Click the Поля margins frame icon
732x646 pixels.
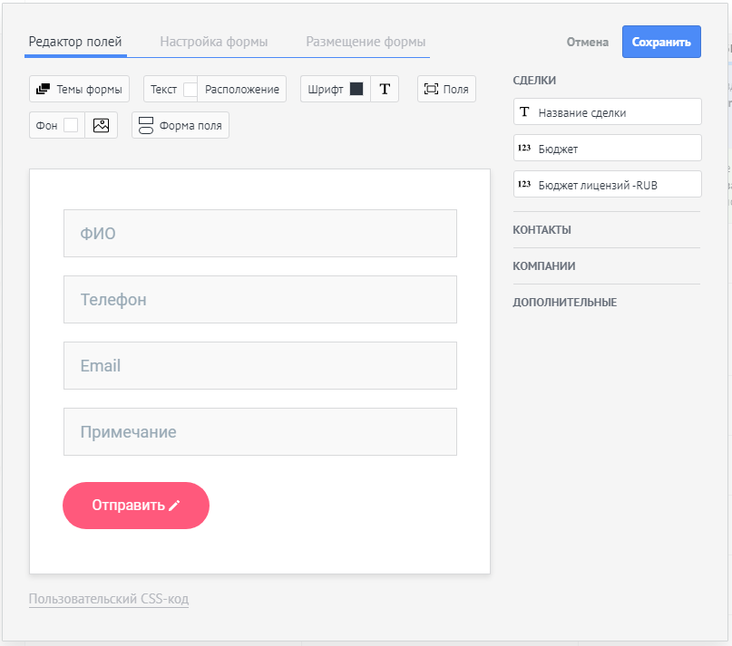click(x=431, y=89)
